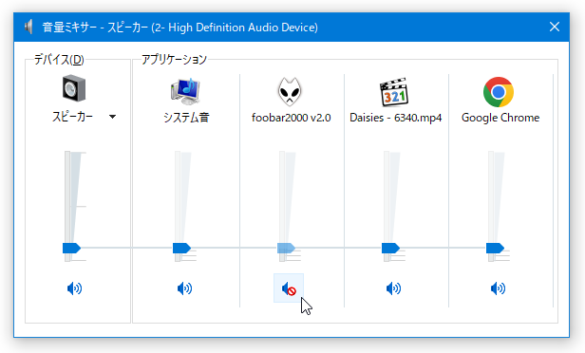Click the speaker icon in the title bar
This screenshot has width=585, height=353.
pyautogui.click(x=28, y=28)
